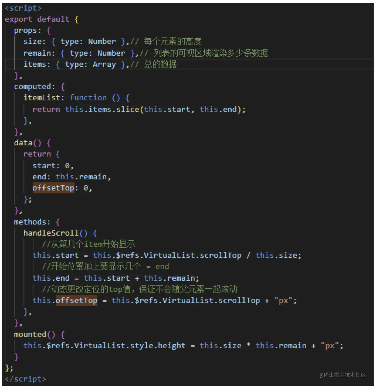376x388 pixels.
Task: Click the comment '//开始位置加上要显示几个 = end'
Action: tap(105, 267)
